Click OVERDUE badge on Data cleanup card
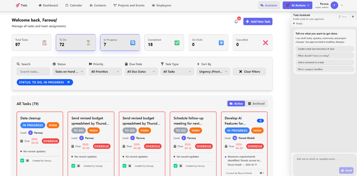This screenshot has height=176, width=357. (51, 141)
